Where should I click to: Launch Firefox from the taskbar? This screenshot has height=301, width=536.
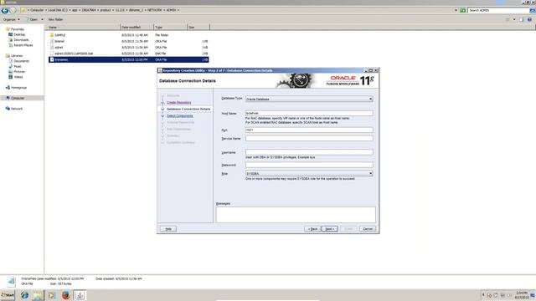click(65, 295)
